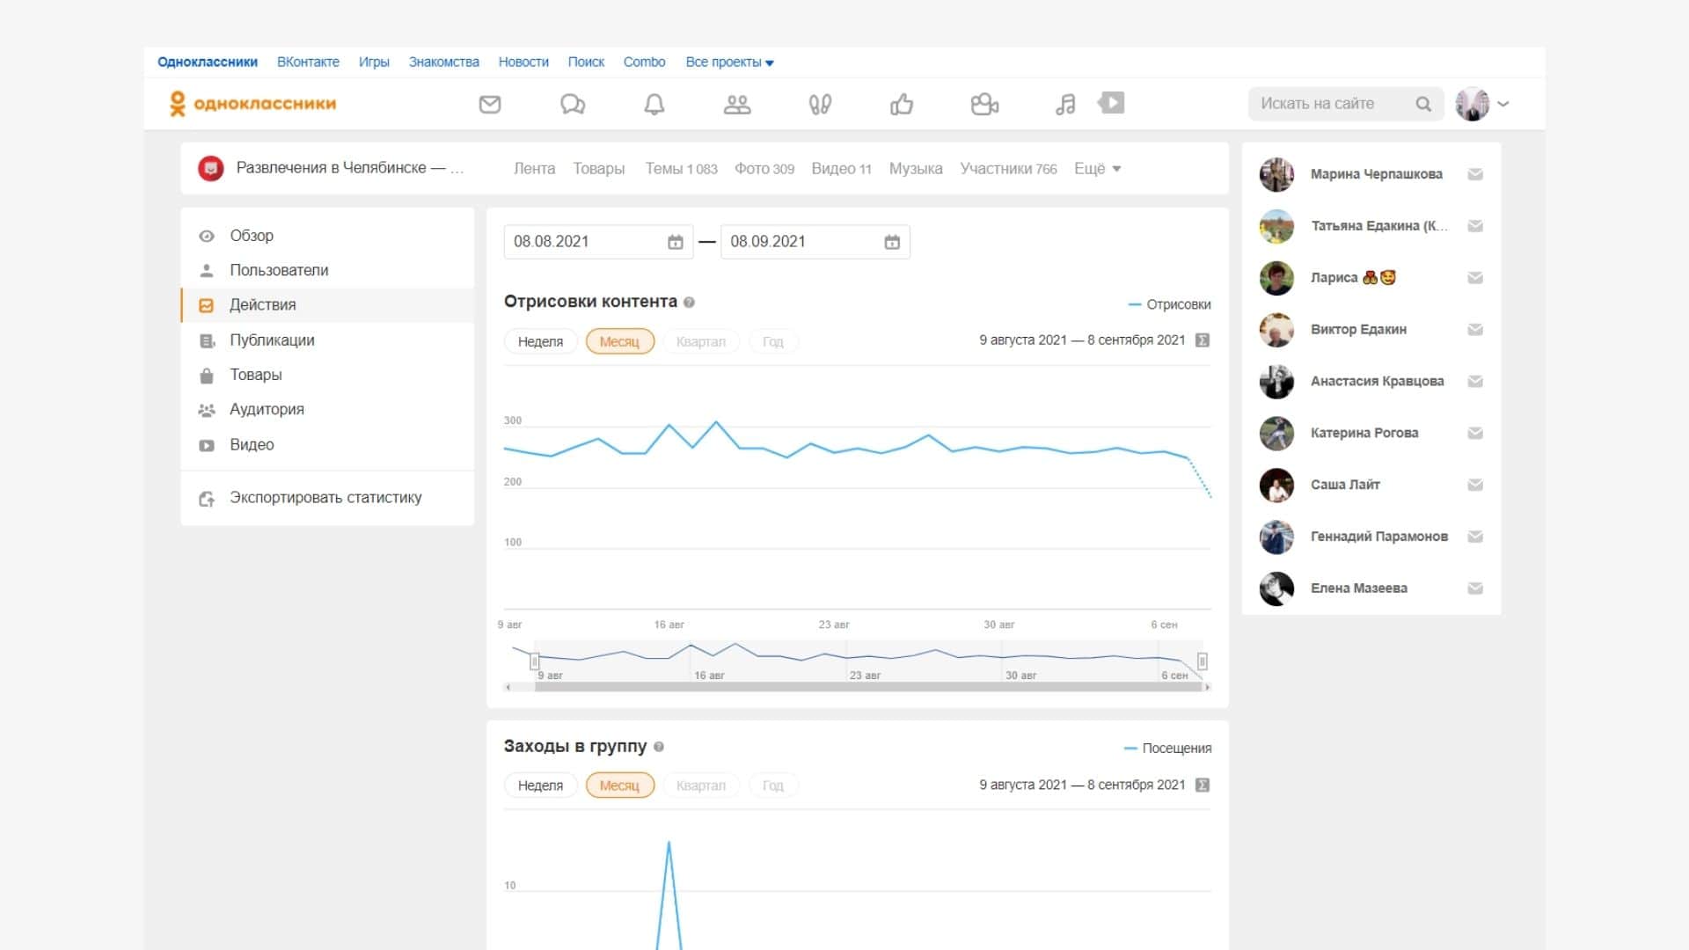Click Экспортировать статистику link
This screenshot has width=1689, height=950.
(325, 498)
